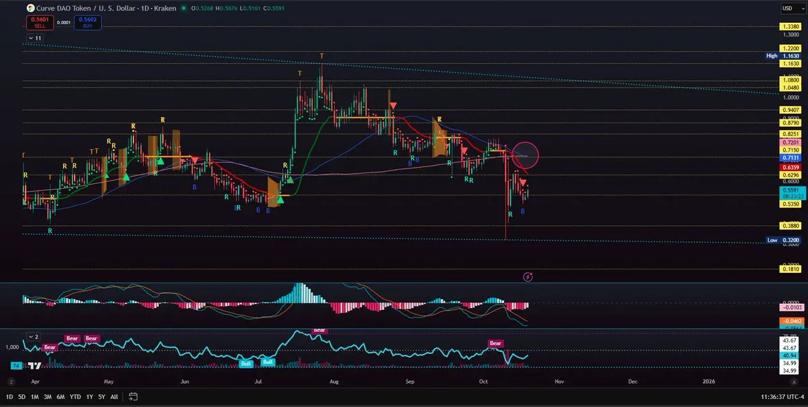Collapse the 11 indicators legend
Screen dimensions: 808x407
pos(35,38)
